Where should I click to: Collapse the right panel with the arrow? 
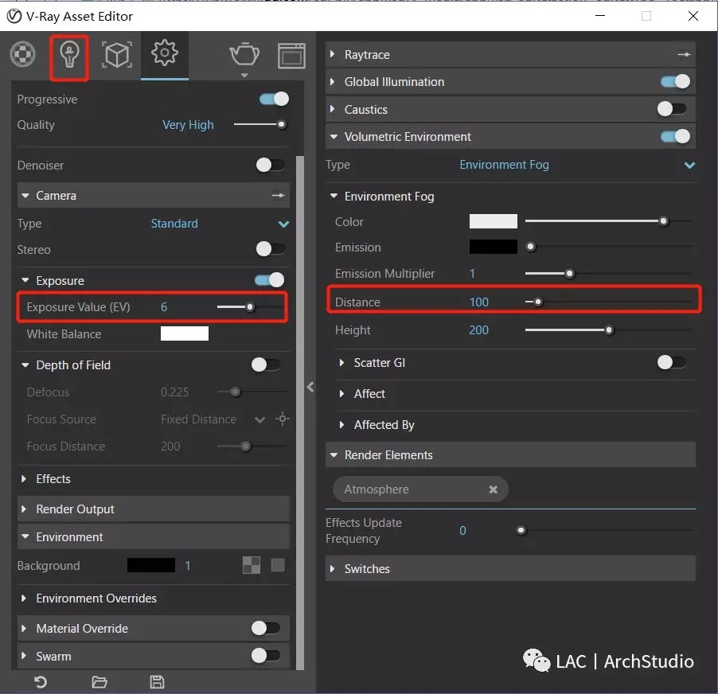point(310,387)
